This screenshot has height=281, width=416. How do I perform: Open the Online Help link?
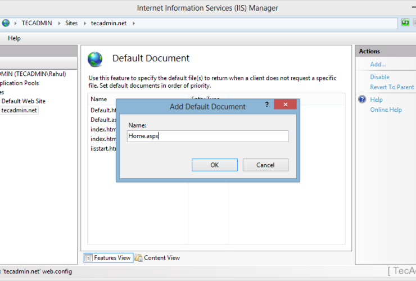(x=386, y=110)
